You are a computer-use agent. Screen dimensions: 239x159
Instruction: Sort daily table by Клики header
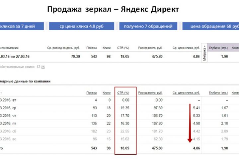(107, 93)
